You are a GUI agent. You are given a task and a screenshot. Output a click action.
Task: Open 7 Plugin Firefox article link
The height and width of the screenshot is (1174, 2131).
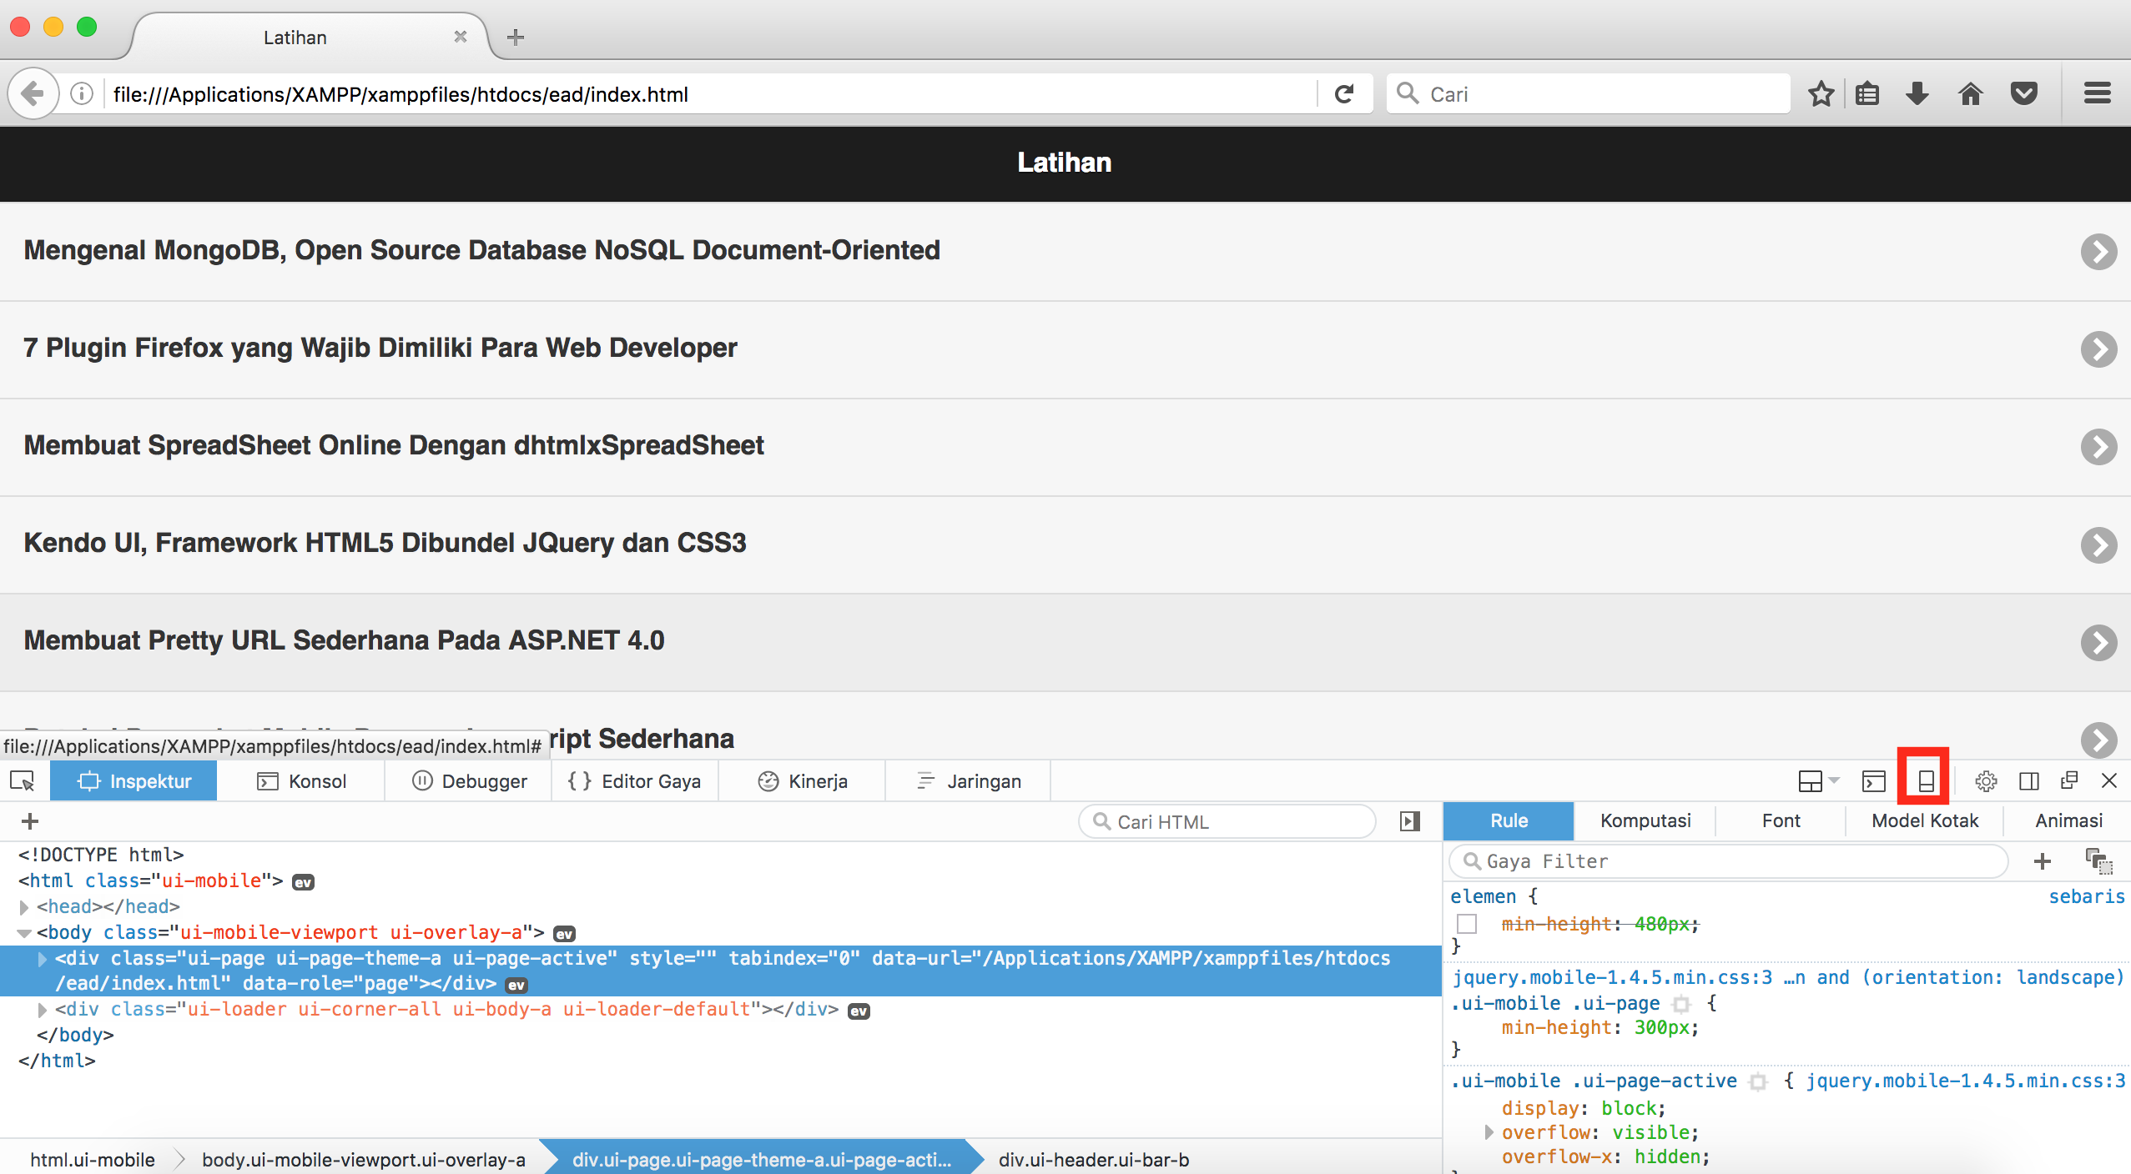(380, 348)
